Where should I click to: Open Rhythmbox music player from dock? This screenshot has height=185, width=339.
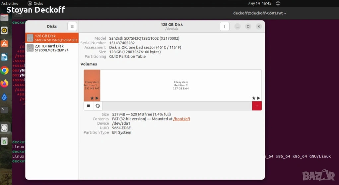(4, 31)
